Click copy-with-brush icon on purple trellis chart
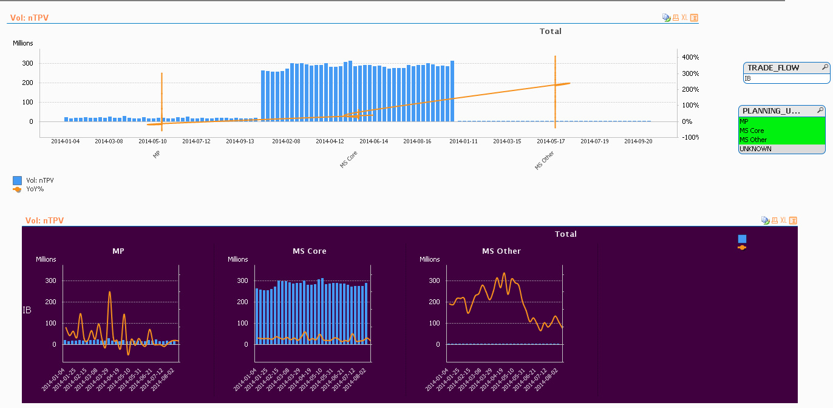The image size is (833, 408). click(x=766, y=220)
